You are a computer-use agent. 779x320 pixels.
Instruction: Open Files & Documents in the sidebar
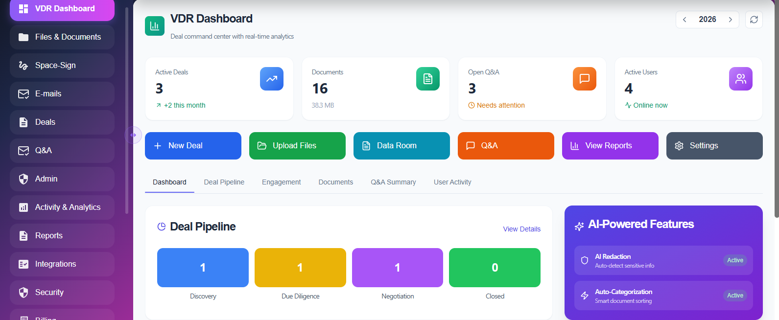(62, 37)
